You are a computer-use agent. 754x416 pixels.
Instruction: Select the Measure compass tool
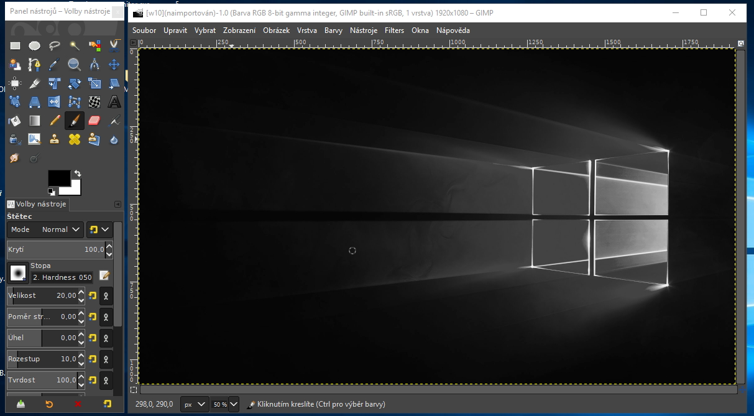(x=94, y=64)
